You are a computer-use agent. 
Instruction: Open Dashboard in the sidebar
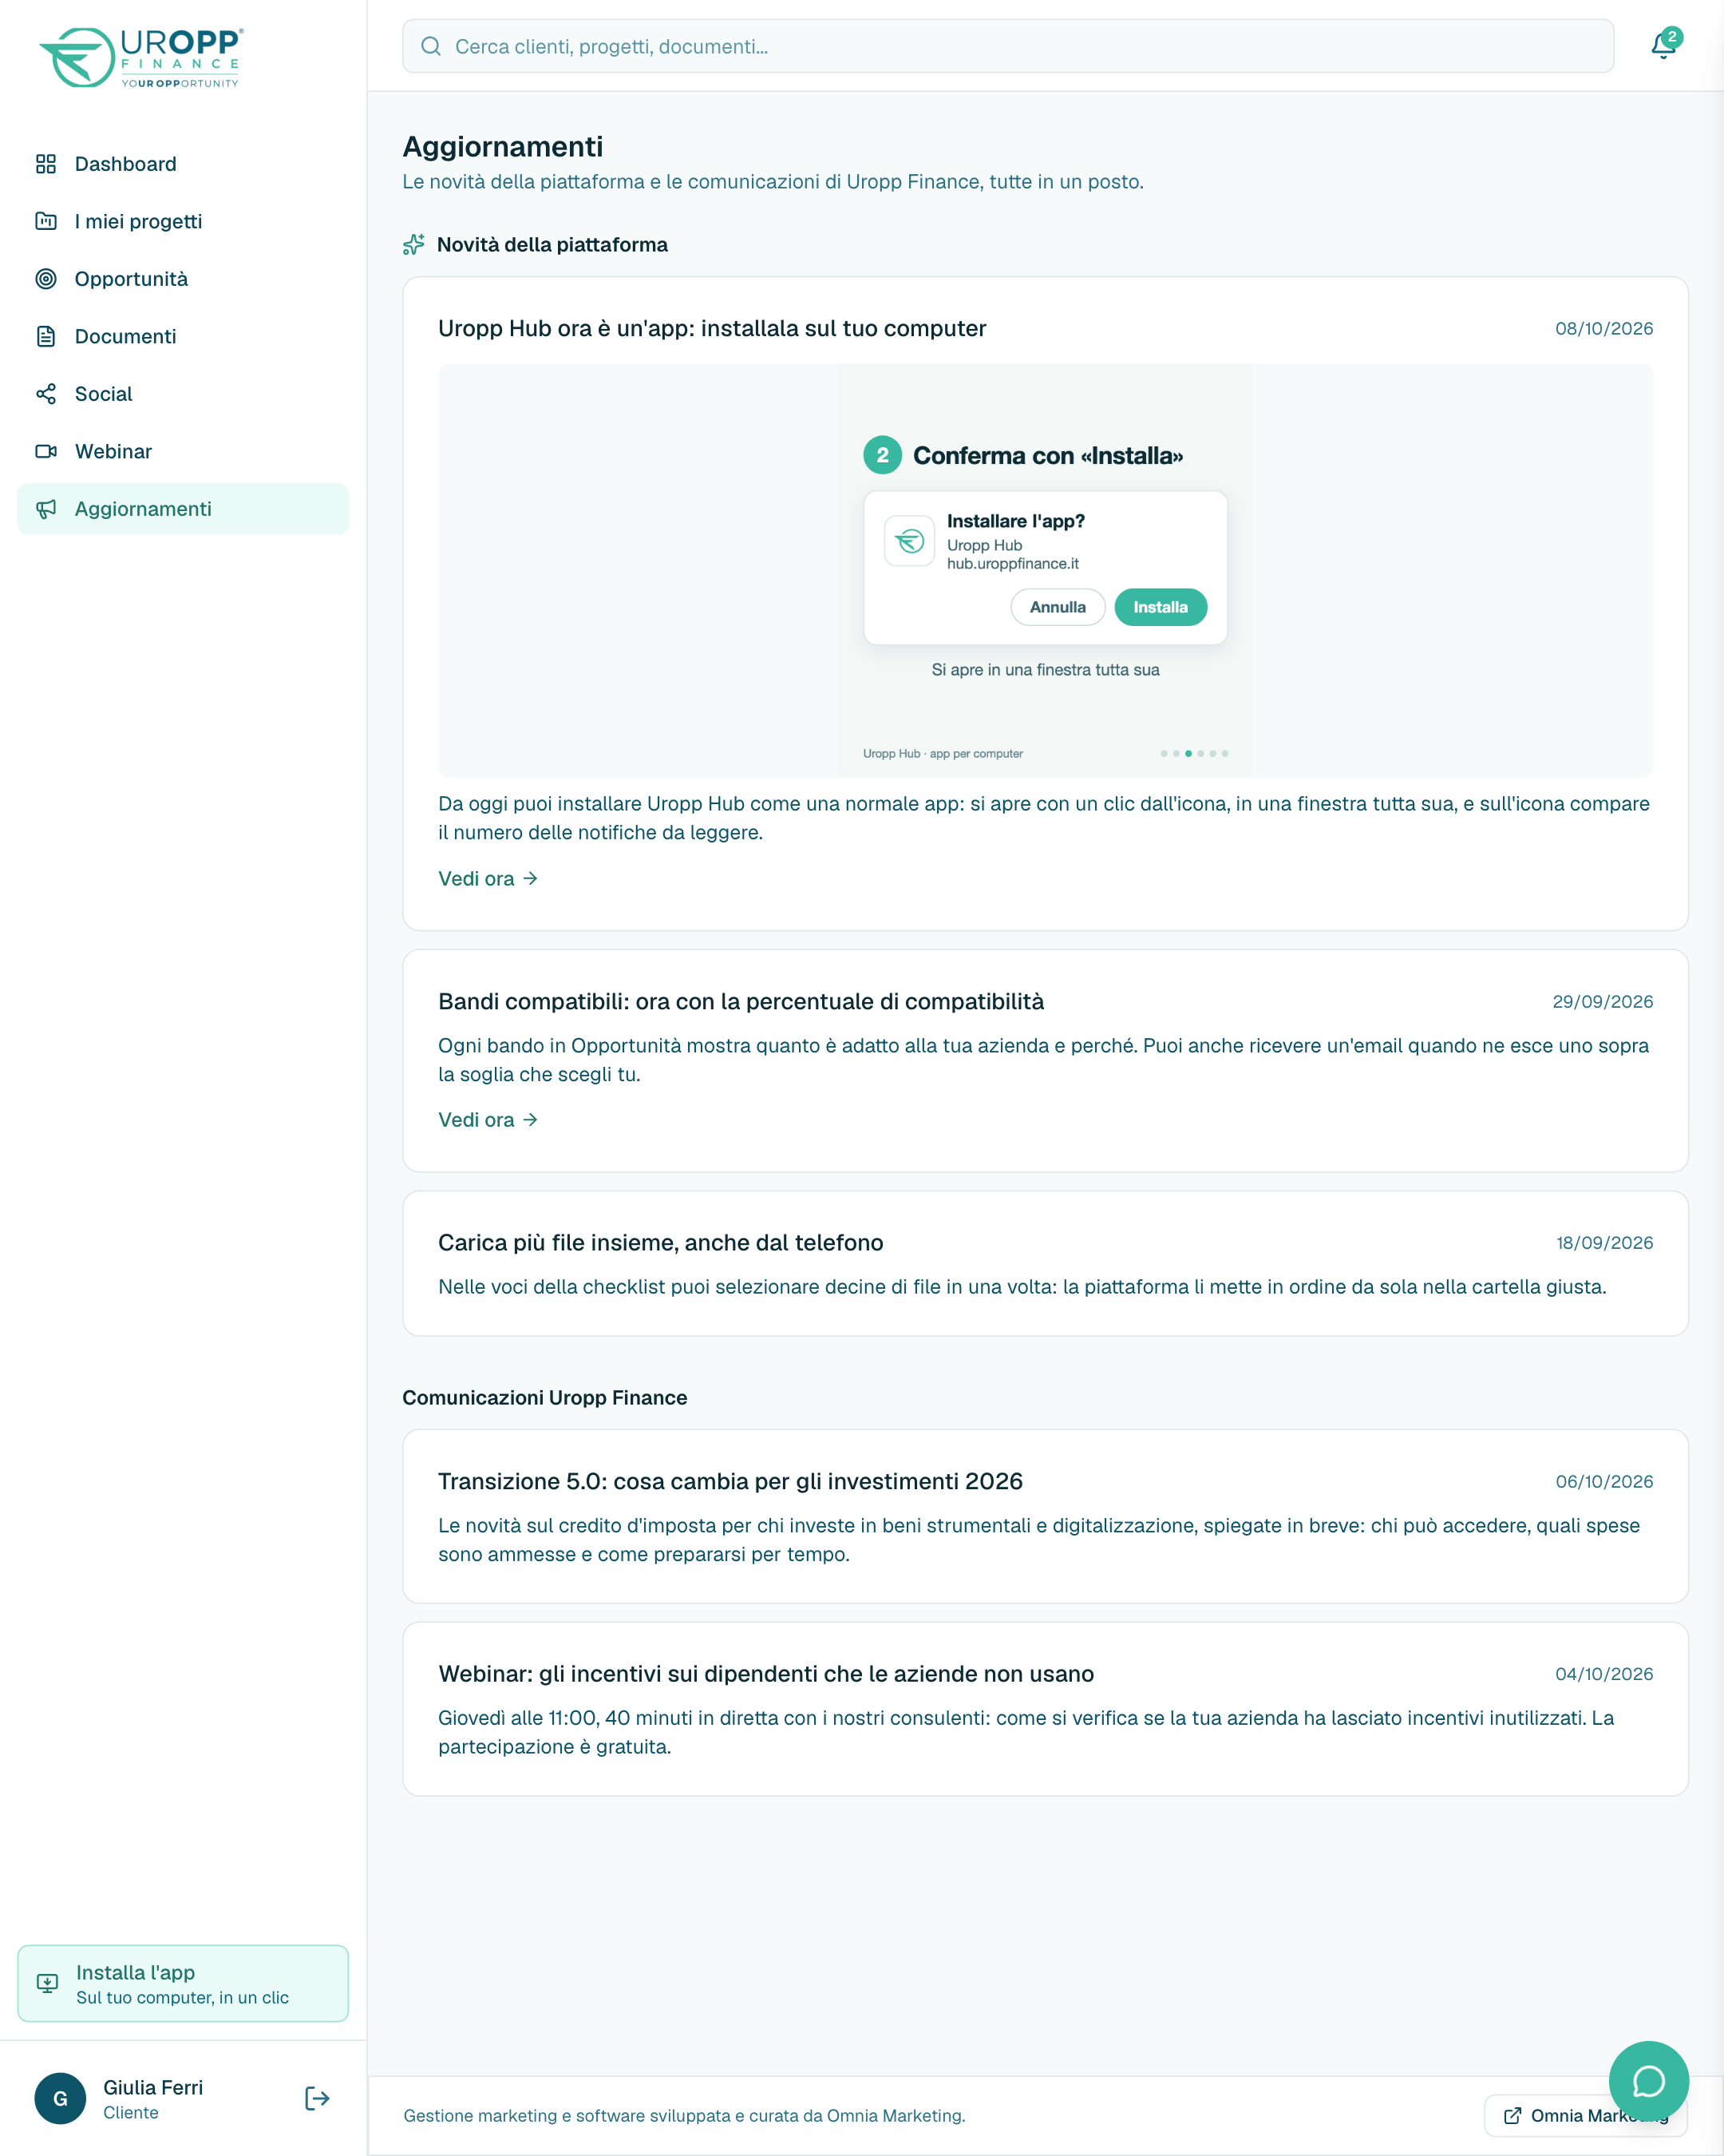pyautogui.click(x=183, y=164)
